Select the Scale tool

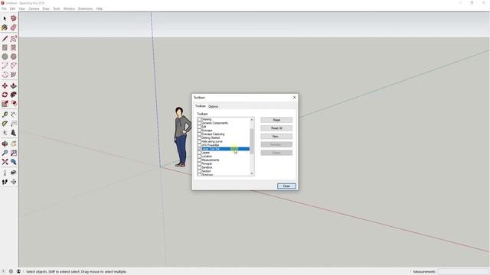[x=5, y=104]
